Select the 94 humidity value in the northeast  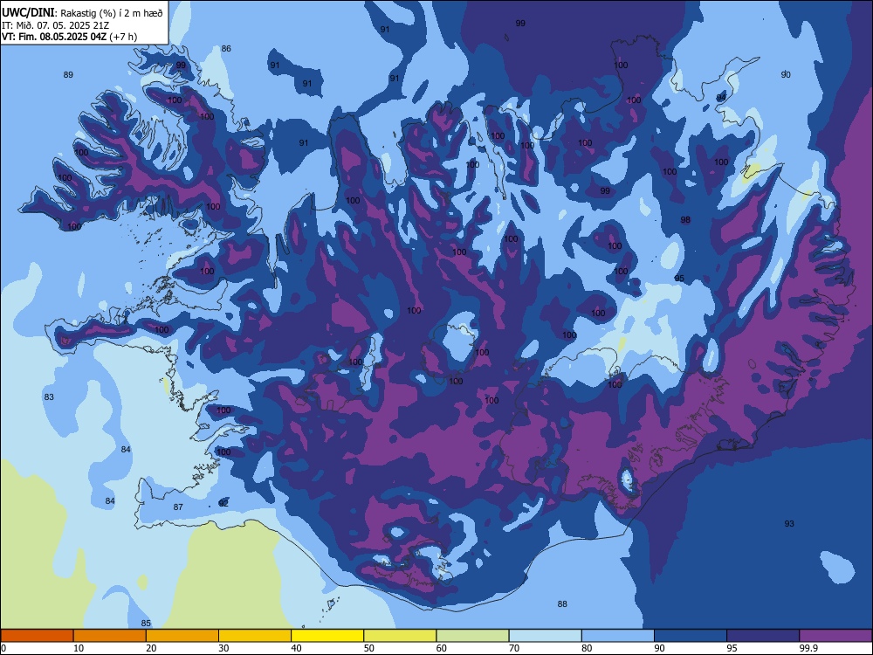721,98
